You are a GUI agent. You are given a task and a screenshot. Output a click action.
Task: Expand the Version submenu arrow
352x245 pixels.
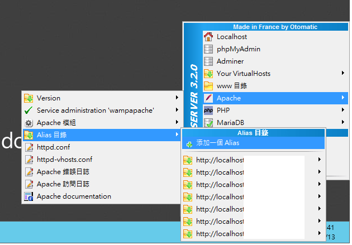pyautogui.click(x=177, y=98)
